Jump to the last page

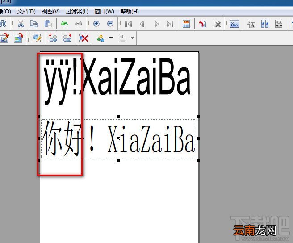170,24
